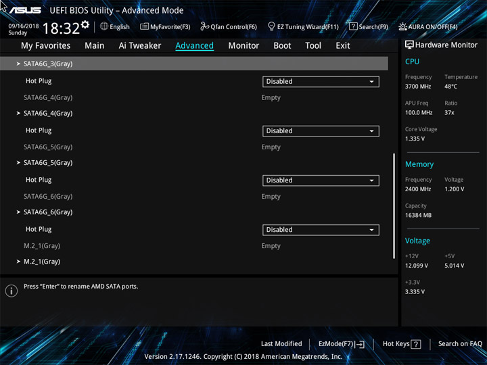Image resolution: width=487 pixels, height=365 pixels.
Task: Click the 16384 MB capacity value
Action: [x=418, y=215]
